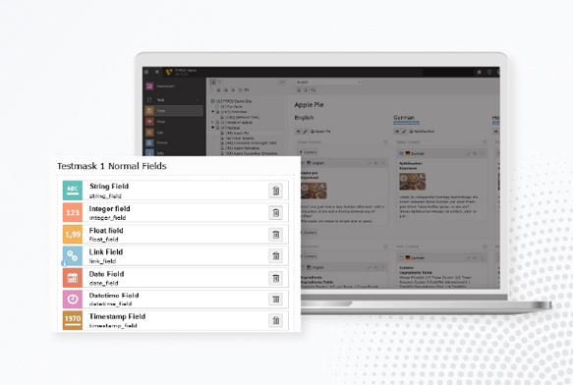Screen dimensions: 573x385
Task: Click the orange 123 Integer field icon
Action: point(73,212)
